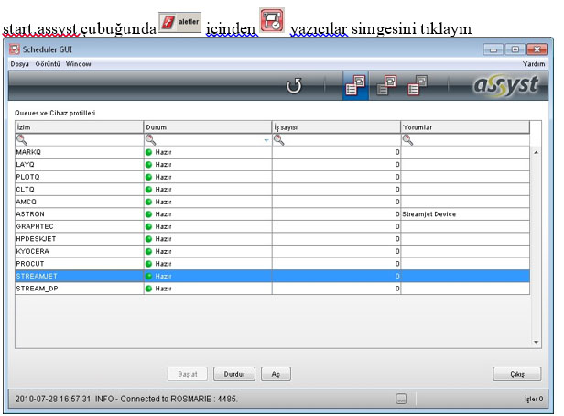Image resolution: width=564 pixels, height=416 pixels.
Task: Click the small status bar message icon
Action: [401, 399]
